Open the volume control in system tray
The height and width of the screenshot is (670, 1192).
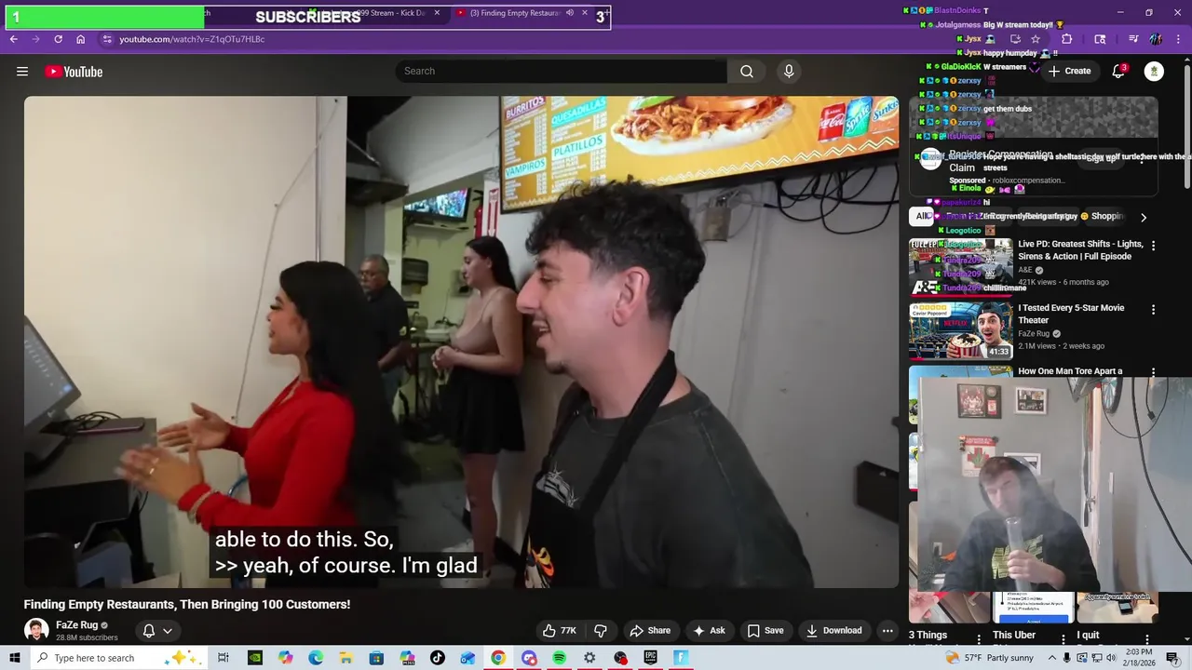[x=1113, y=658]
